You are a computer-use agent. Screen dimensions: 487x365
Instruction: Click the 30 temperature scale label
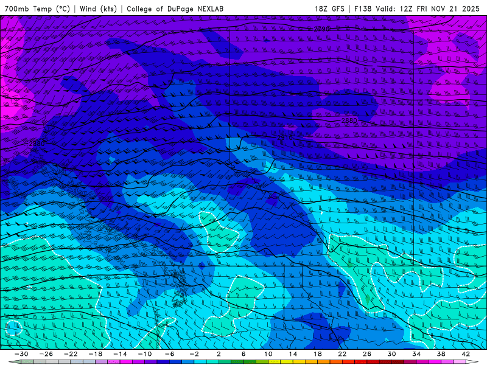coord(391,354)
